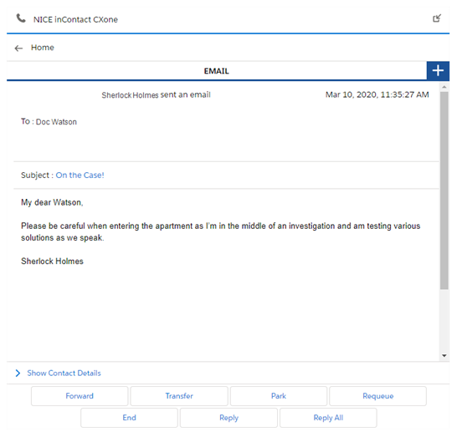Click the Reply All button
This screenshot has width=457, height=437.
pos(328,418)
